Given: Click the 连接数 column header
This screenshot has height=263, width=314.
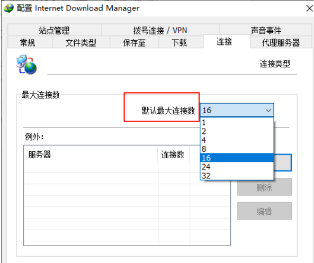Looking at the screenshot, I should point(174,155).
